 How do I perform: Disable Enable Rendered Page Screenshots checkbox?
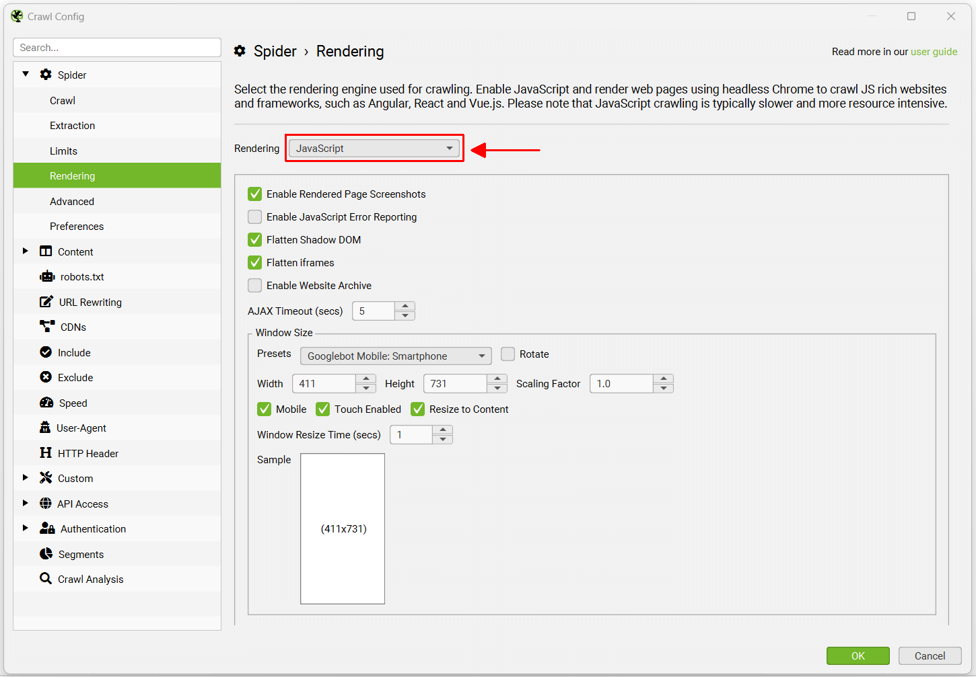pos(255,194)
